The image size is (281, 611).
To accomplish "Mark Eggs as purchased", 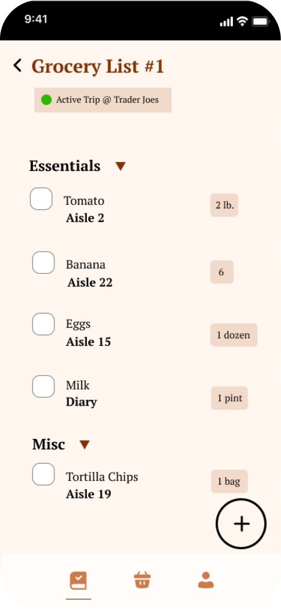I will pos(43,324).
